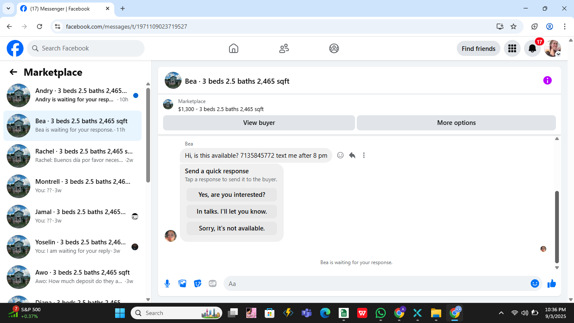Click View buyer button
This screenshot has width=574, height=323.
259,123
